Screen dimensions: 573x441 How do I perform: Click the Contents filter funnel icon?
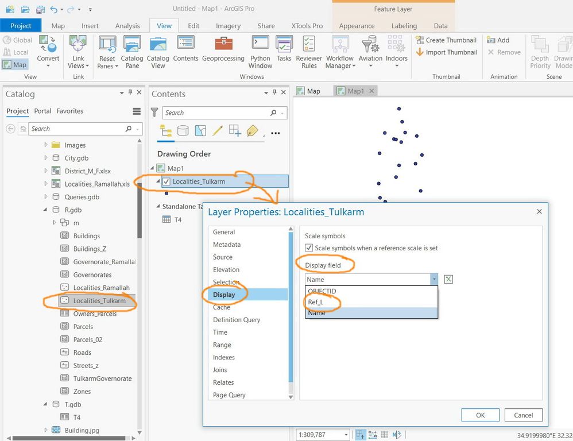tap(154, 112)
